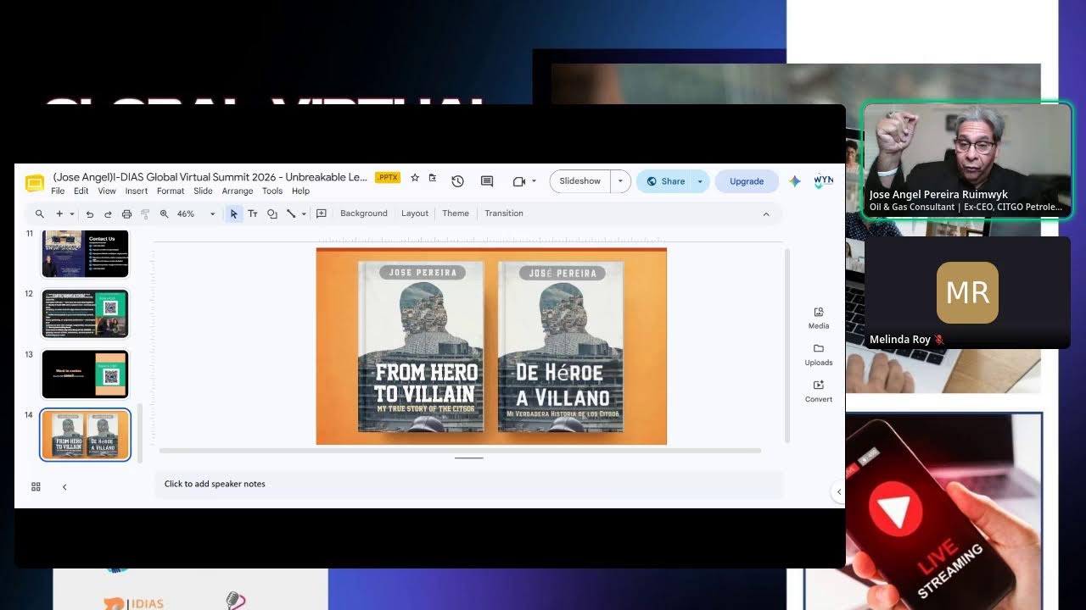
Task: Click the Add comment toolbar icon
Action: pyautogui.click(x=322, y=214)
